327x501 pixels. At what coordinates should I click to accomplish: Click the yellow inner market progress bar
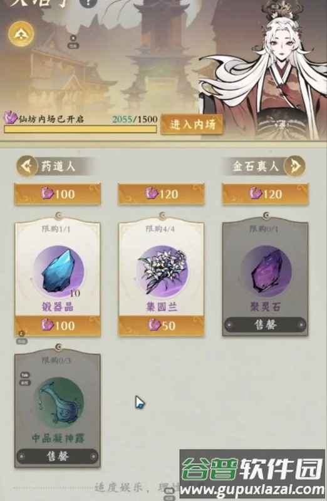80,129
